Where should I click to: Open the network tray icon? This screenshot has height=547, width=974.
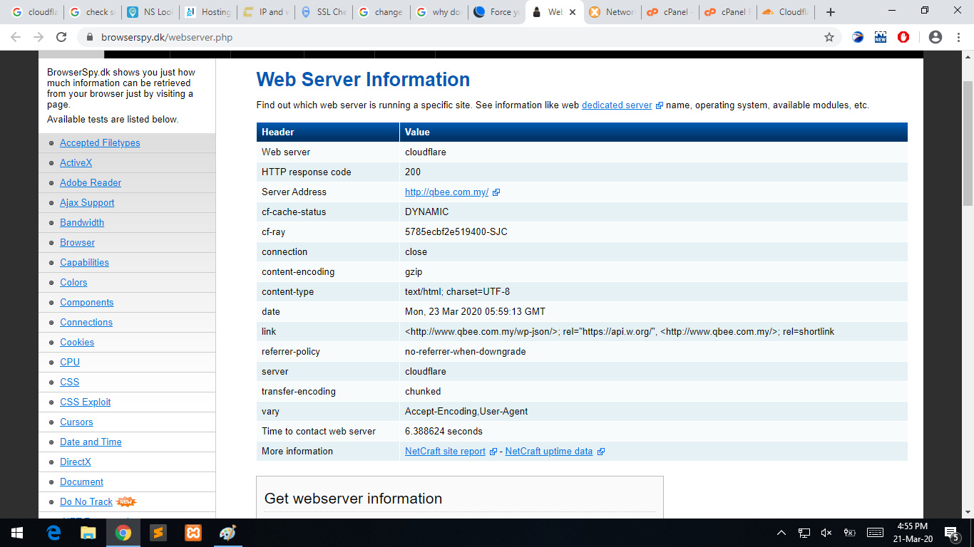[x=804, y=533]
